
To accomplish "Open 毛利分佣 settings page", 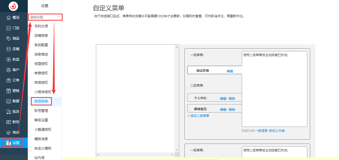I will (x=41, y=26).
